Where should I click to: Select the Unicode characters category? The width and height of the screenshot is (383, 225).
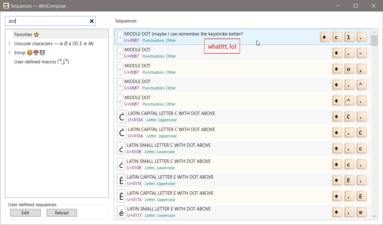[54, 44]
